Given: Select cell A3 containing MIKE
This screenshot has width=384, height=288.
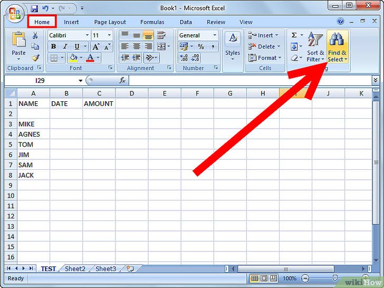Looking at the screenshot, I should coord(33,124).
